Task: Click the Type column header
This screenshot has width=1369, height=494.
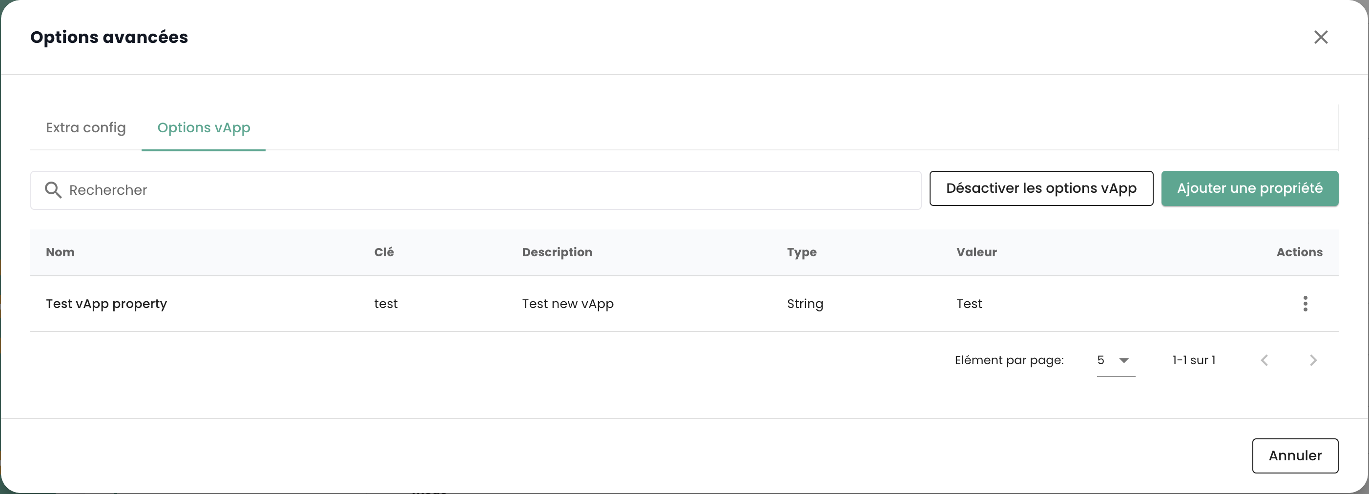Action: tap(801, 252)
